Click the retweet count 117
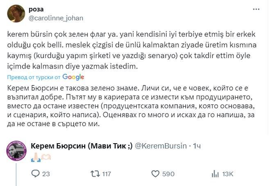 point(106,175)
